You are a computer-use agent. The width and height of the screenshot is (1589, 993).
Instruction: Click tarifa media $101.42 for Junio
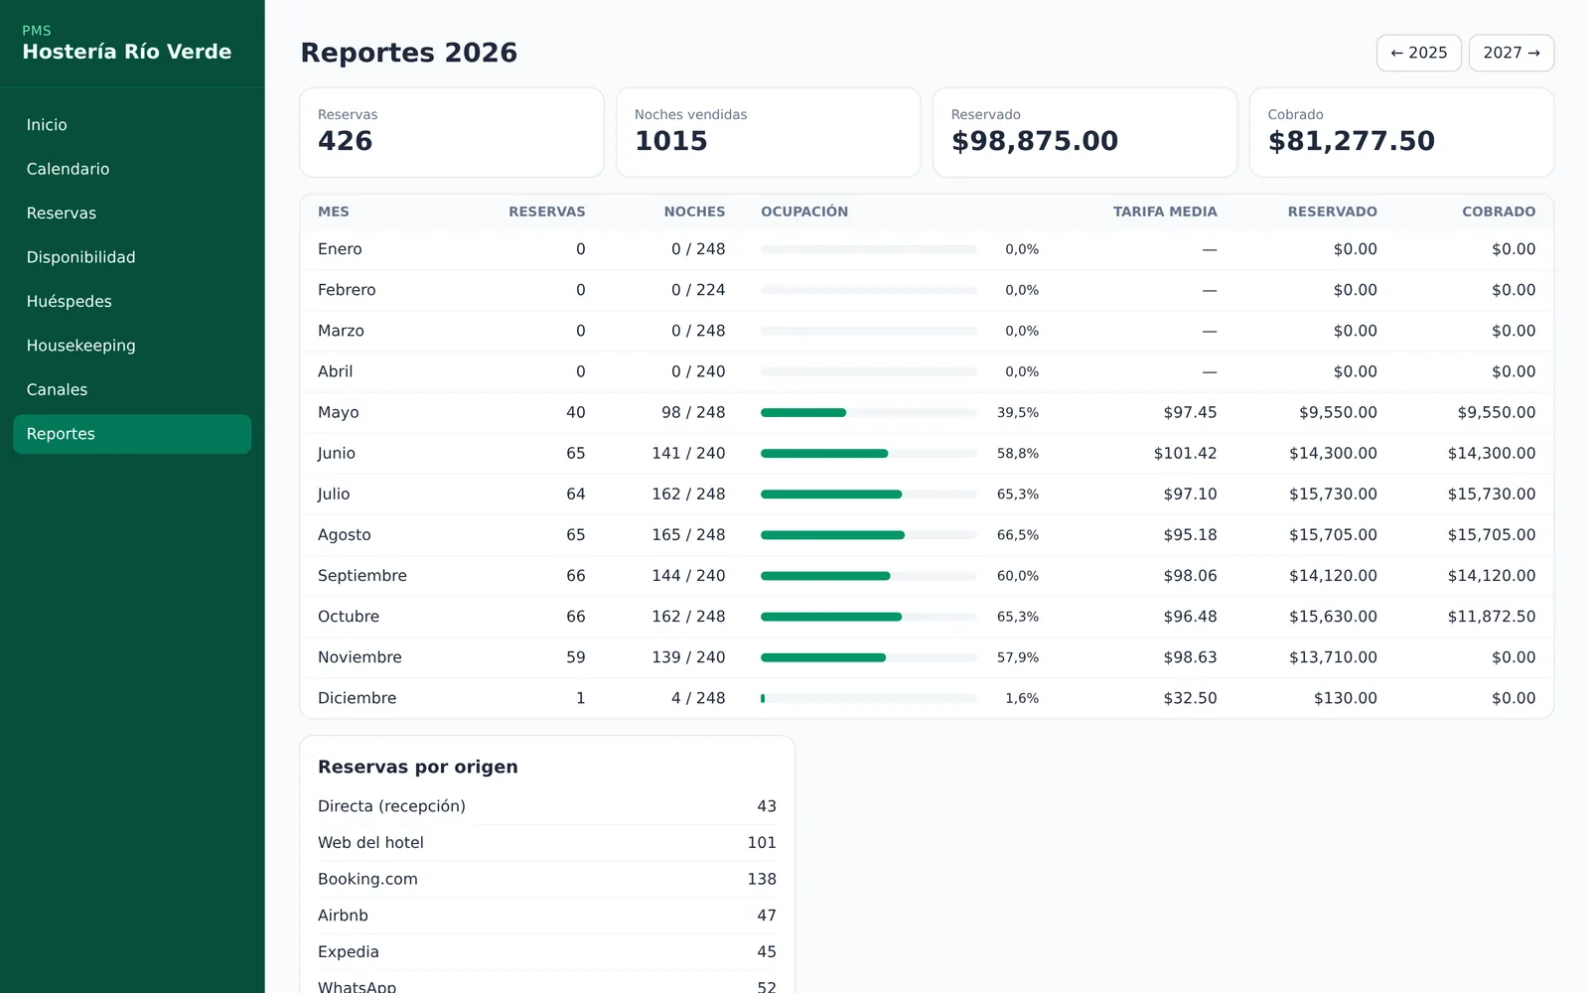(1185, 453)
